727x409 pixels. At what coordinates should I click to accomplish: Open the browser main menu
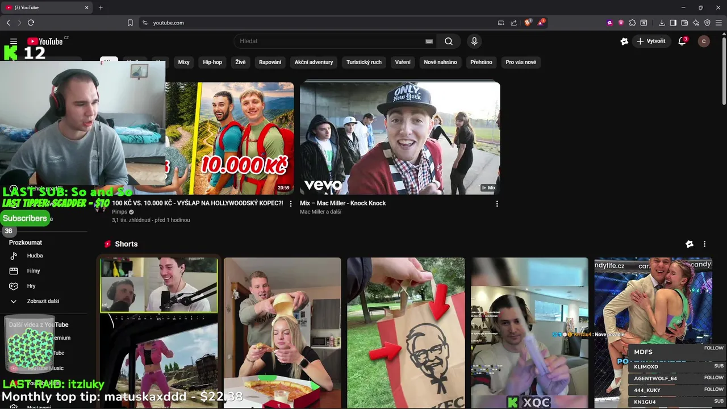(719, 23)
